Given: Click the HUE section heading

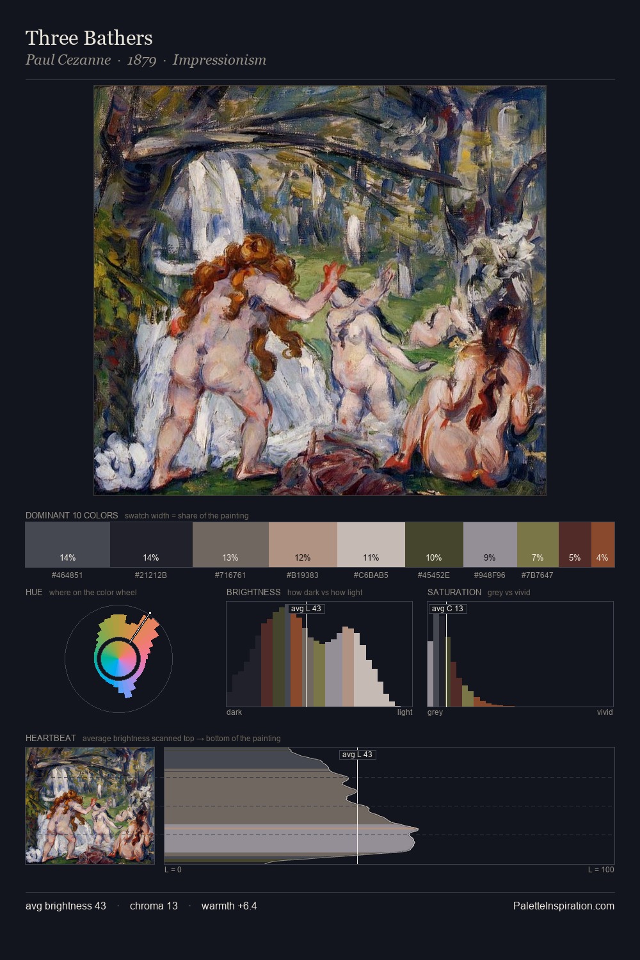Looking at the screenshot, I should click(34, 592).
